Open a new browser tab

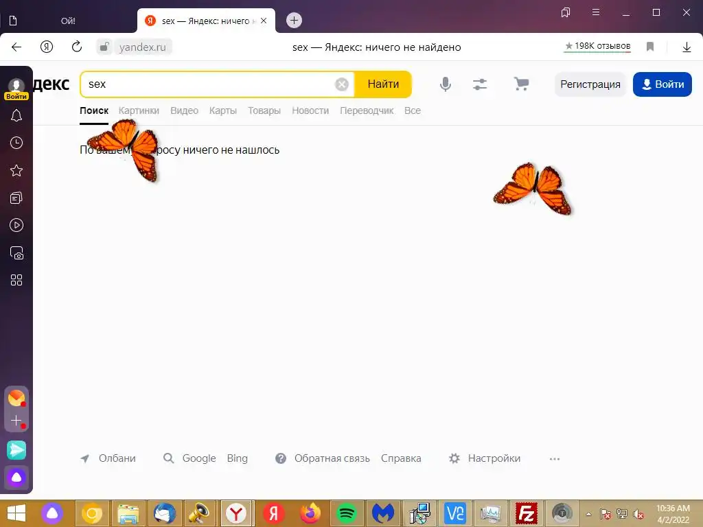pos(294,20)
